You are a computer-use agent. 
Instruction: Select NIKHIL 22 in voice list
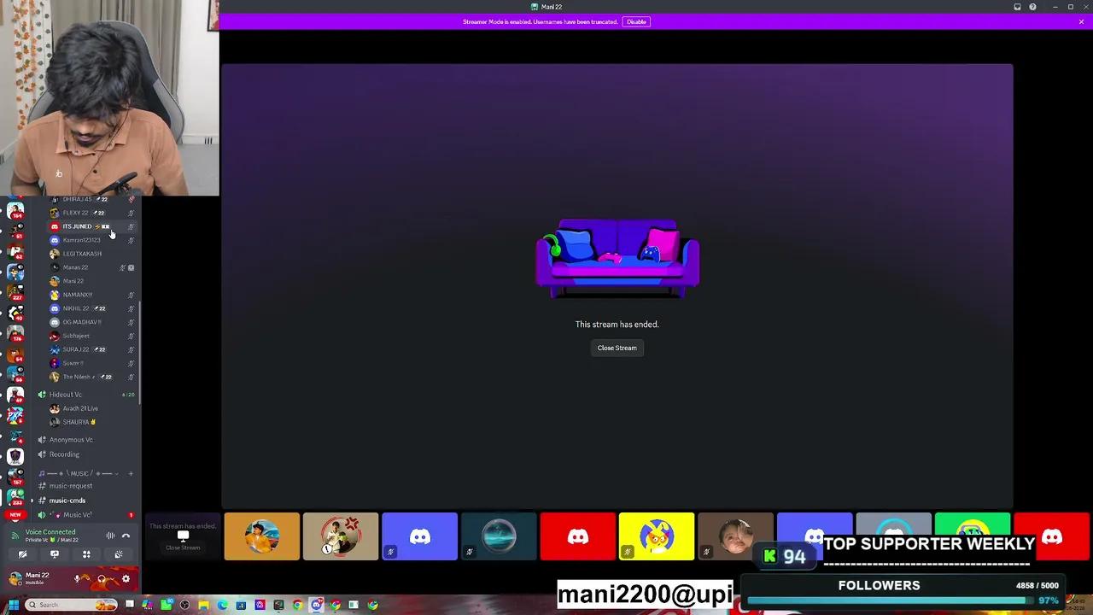[x=91, y=308]
